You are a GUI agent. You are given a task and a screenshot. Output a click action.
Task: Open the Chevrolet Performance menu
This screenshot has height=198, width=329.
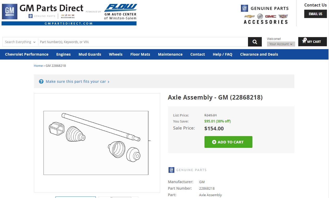(27, 54)
